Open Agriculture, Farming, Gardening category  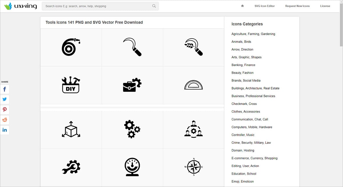[253, 34]
